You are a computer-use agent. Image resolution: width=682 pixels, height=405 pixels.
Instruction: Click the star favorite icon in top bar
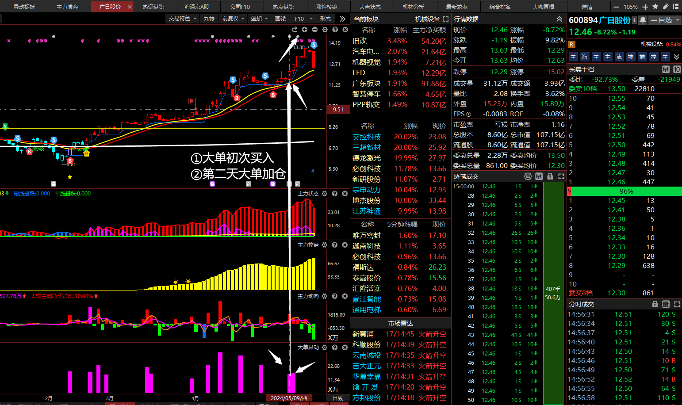click(x=655, y=7)
